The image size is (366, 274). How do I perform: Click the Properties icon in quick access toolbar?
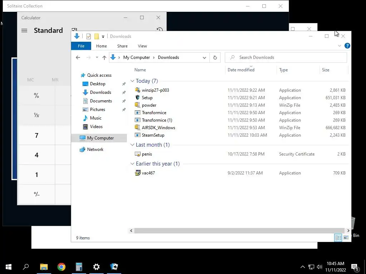(x=89, y=36)
